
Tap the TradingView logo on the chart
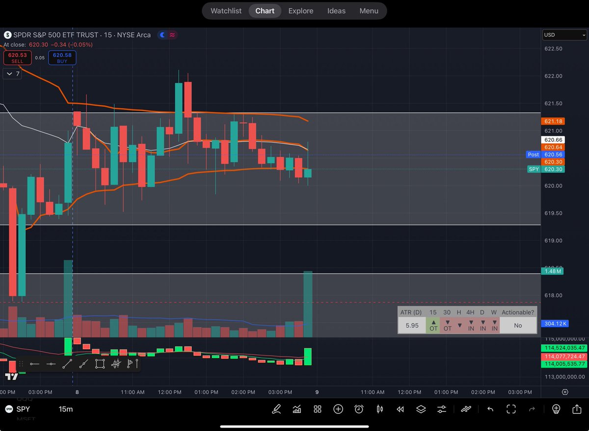[x=12, y=376]
